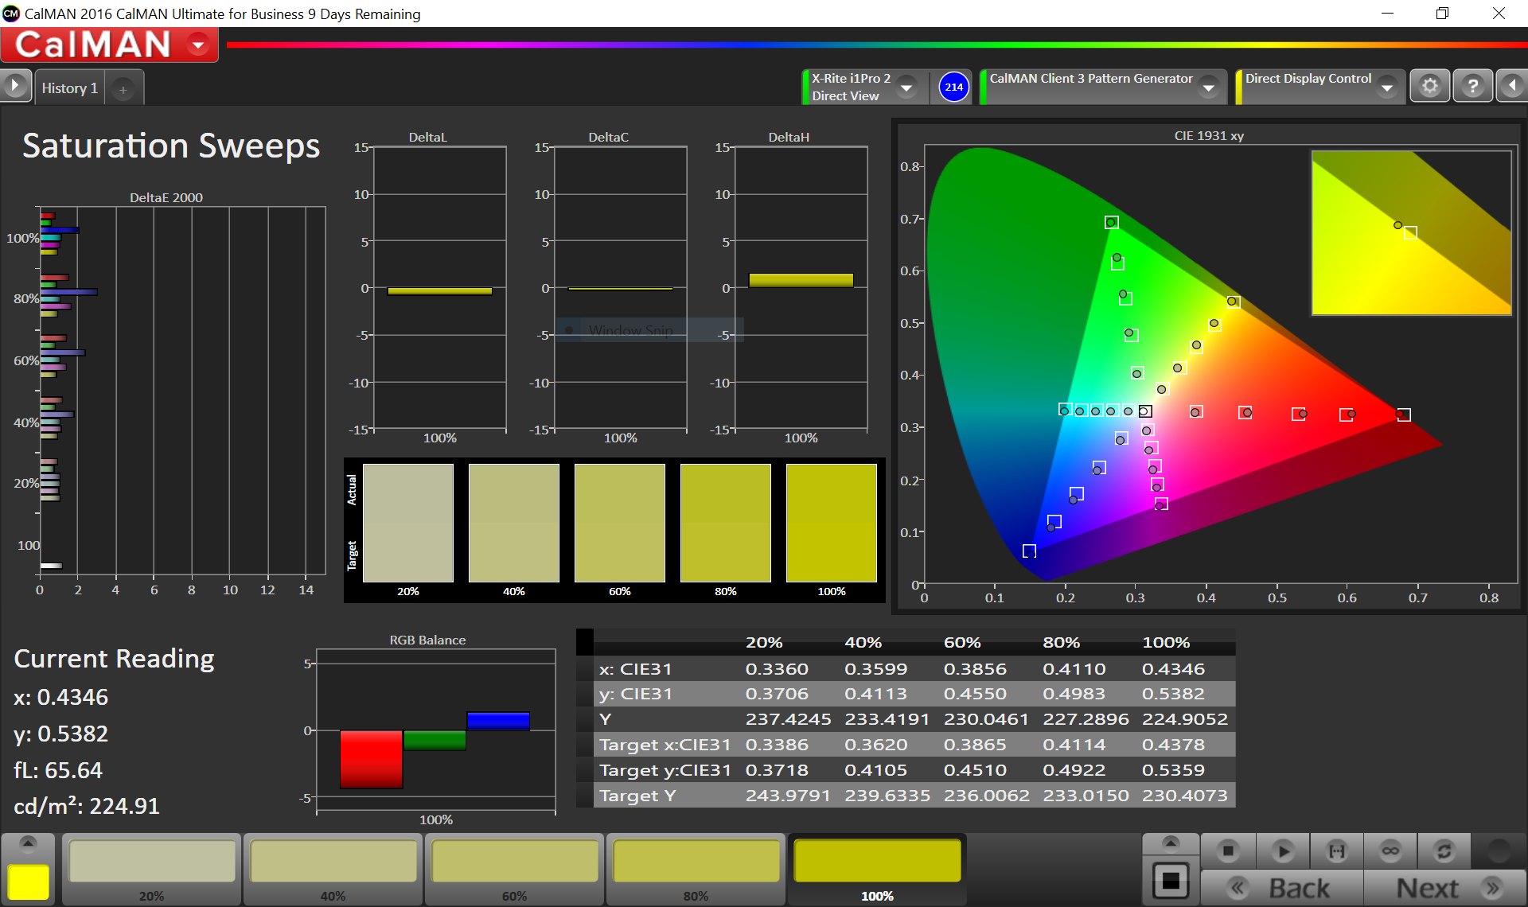Toggle the play arrow button beside History
Image resolution: width=1528 pixels, height=907 pixels.
[x=15, y=85]
